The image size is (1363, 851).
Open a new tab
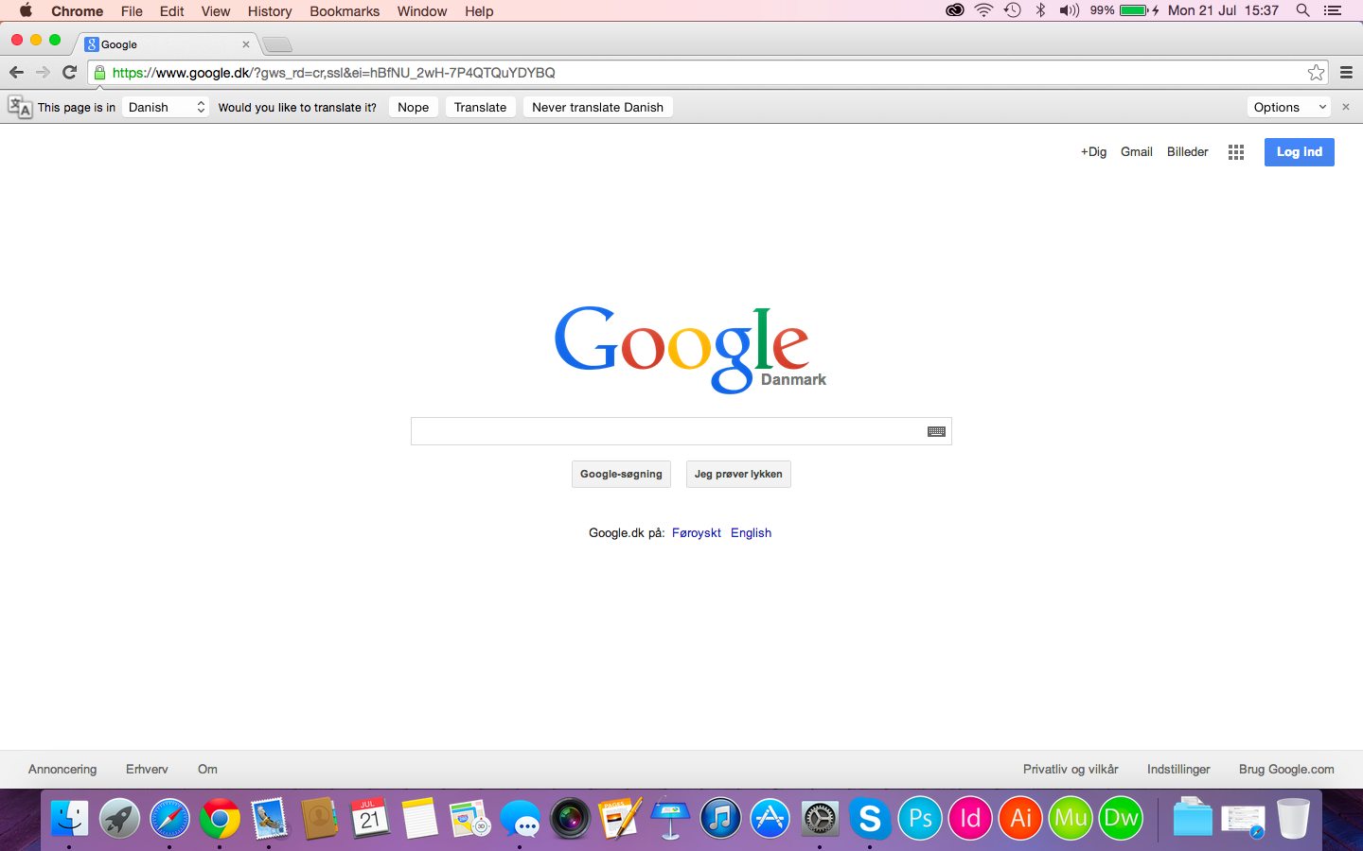[277, 44]
